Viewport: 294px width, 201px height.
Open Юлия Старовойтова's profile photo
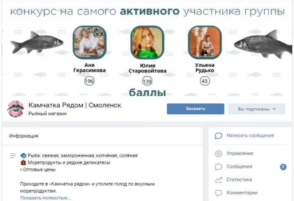[x=147, y=42]
